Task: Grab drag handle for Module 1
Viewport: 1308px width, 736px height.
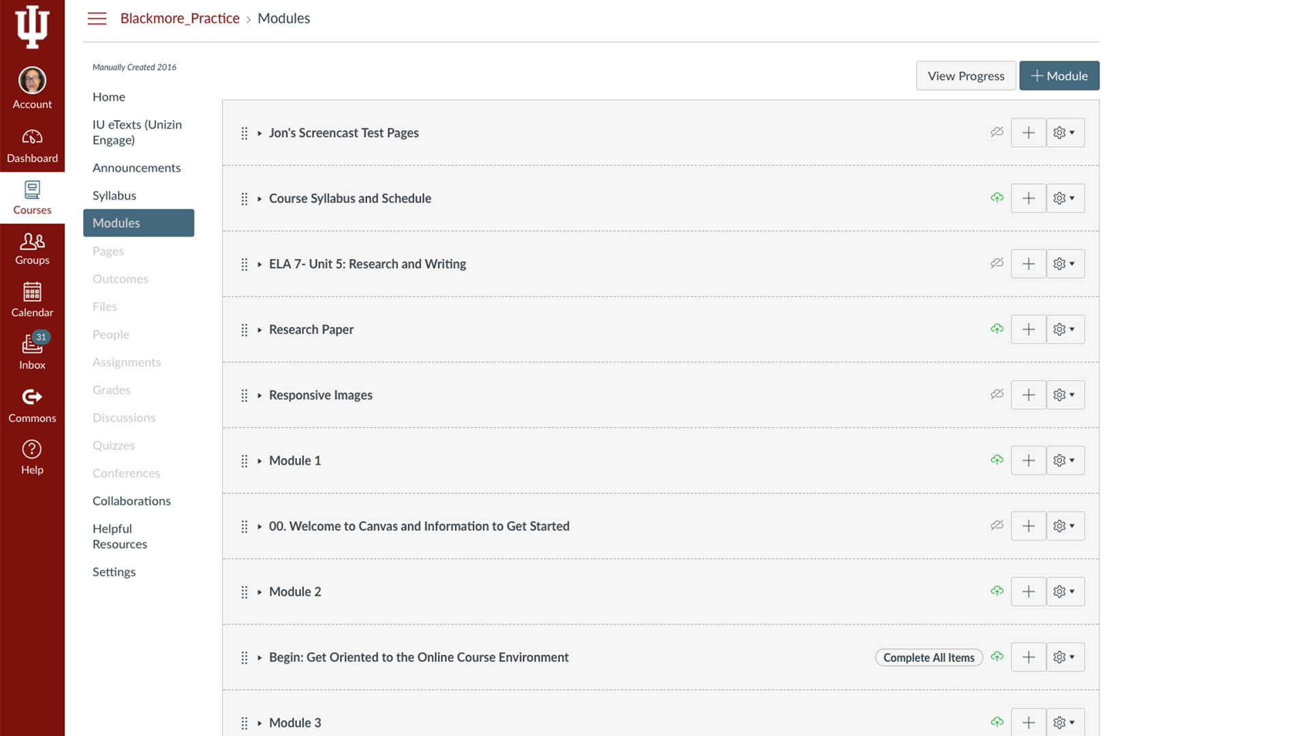Action: coord(244,461)
